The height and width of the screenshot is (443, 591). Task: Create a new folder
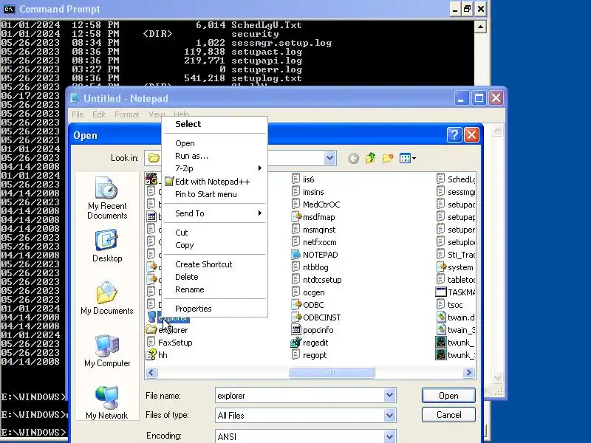pyautogui.click(x=387, y=158)
